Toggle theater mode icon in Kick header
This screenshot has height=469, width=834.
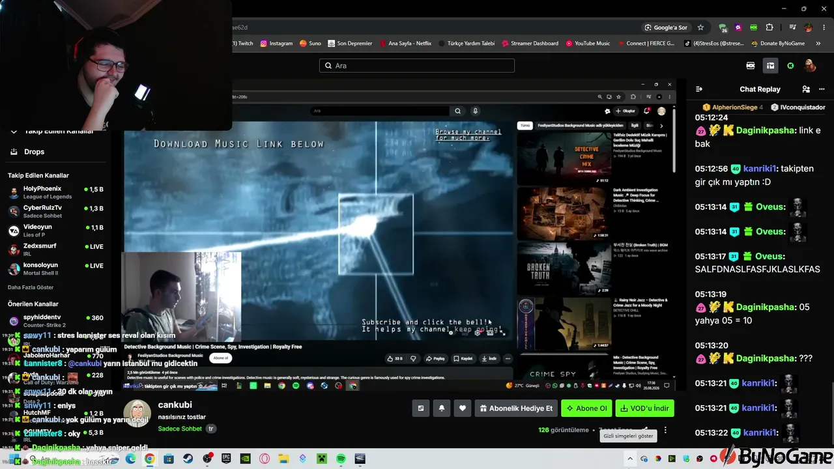point(770,66)
